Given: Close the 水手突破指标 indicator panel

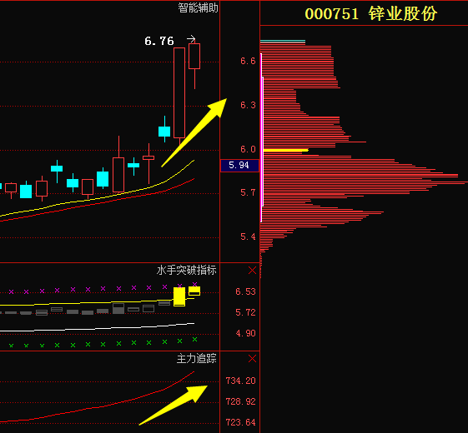Looking at the screenshot, I should click(252, 271).
